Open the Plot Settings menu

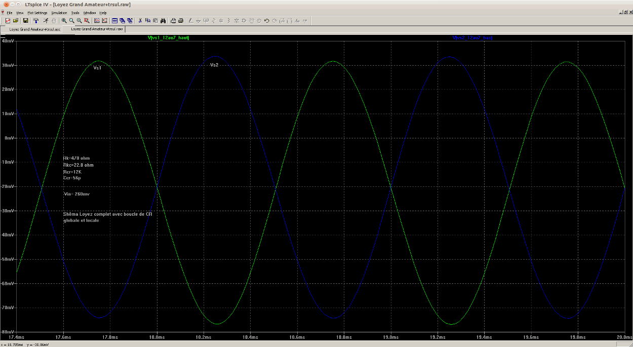[x=37, y=13]
